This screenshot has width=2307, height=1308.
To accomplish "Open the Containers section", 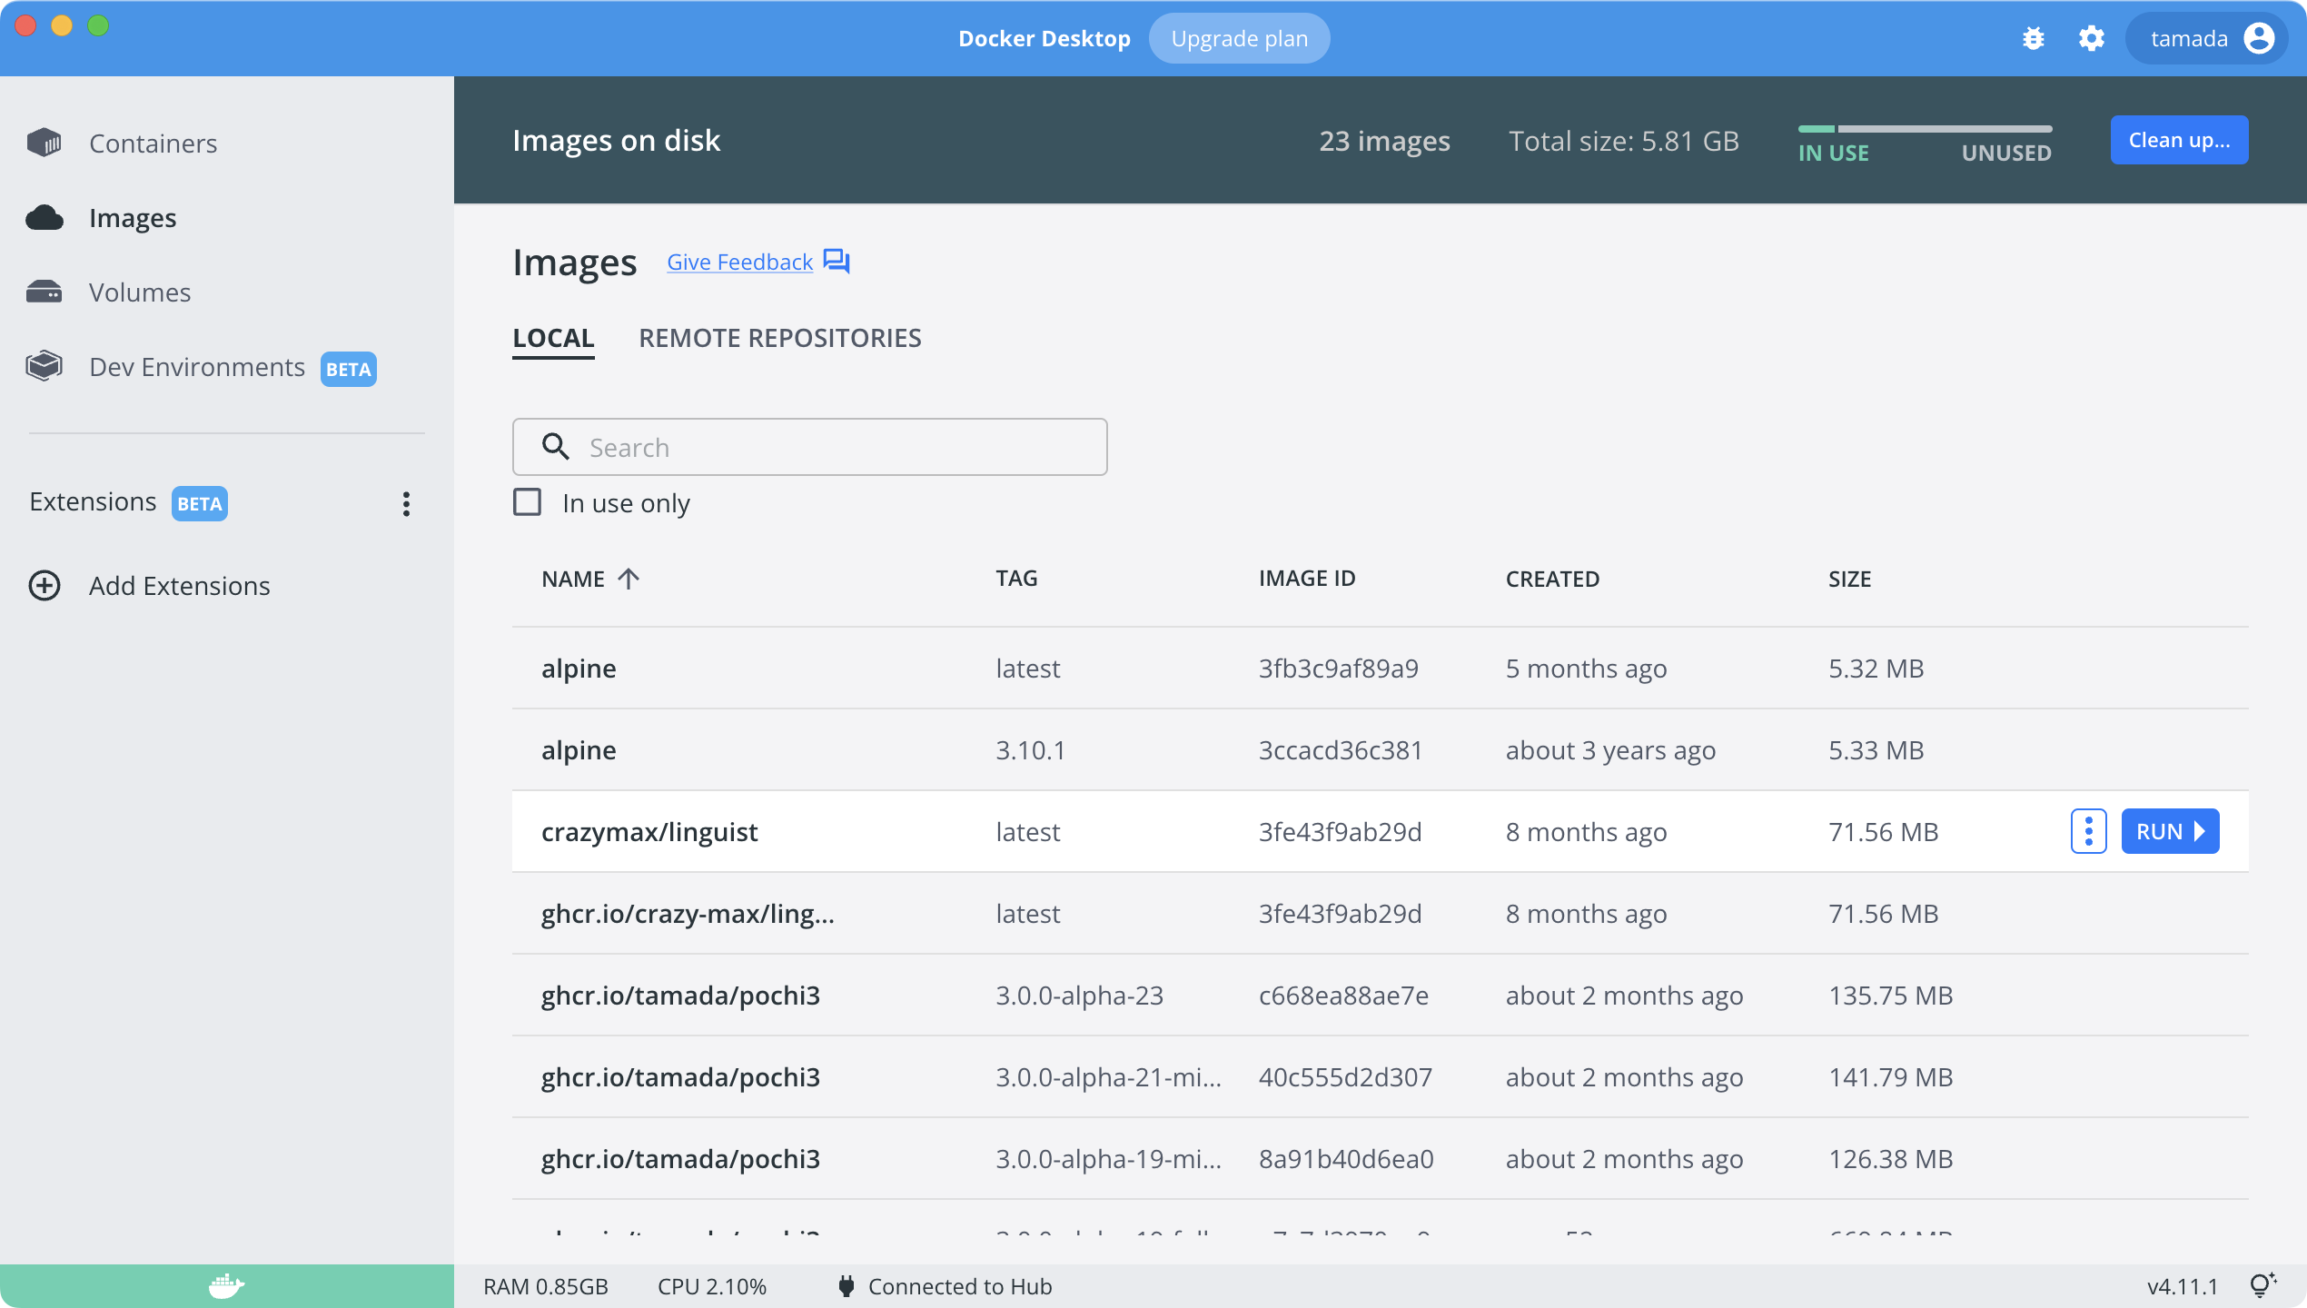I will tap(153, 143).
